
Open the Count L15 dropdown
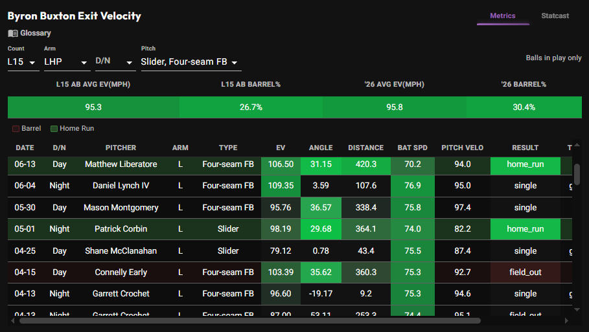tap(23, 62)
